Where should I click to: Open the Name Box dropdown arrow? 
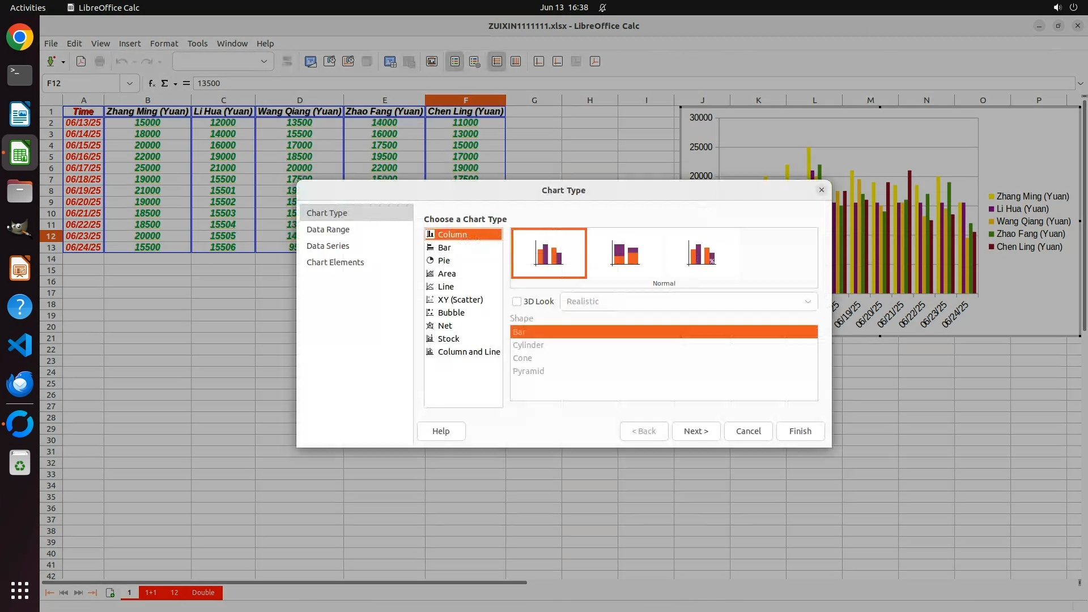coord(129,83)
